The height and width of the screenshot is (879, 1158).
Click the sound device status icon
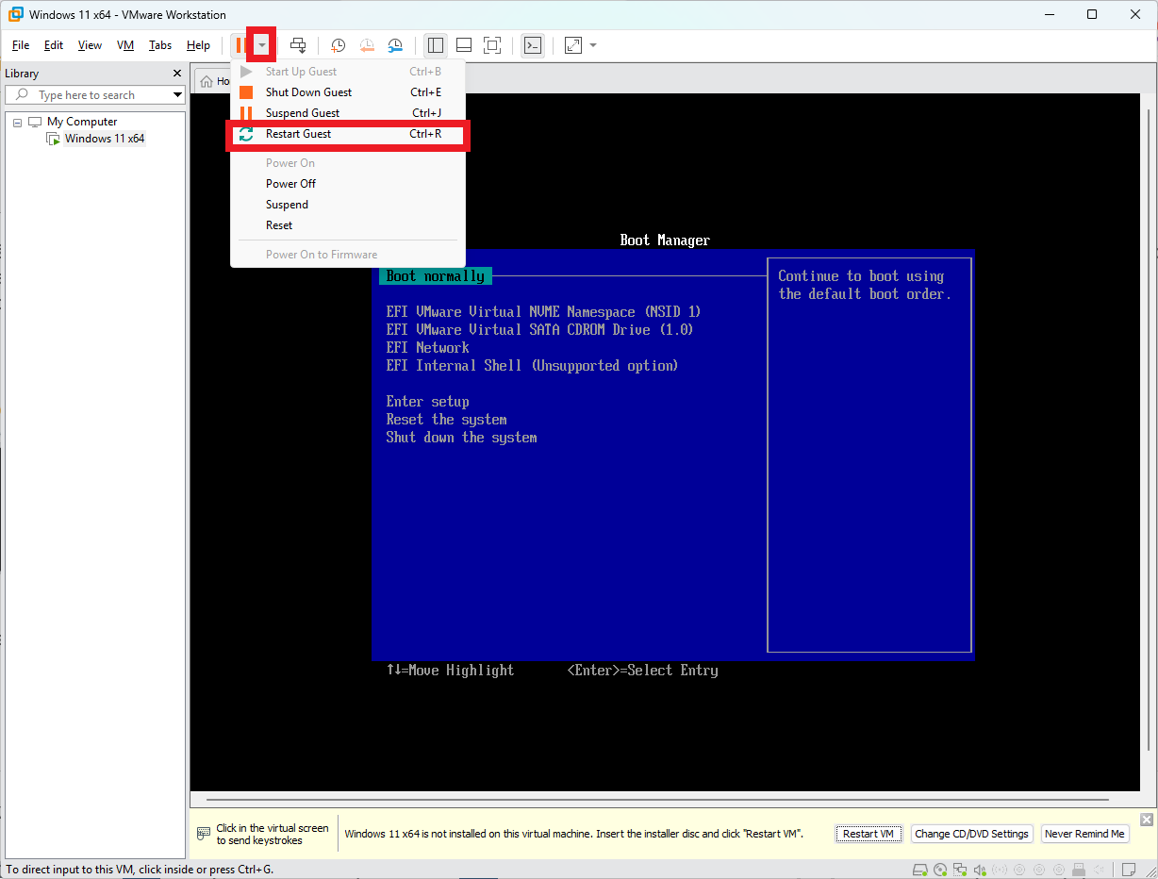pos(980,869)
